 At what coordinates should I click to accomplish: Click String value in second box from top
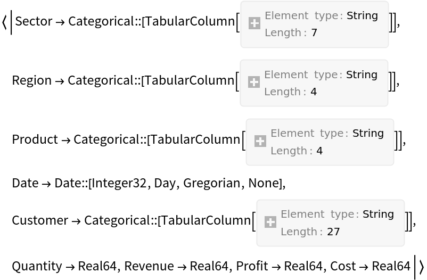pyautogui.click(x=362, y=75)
